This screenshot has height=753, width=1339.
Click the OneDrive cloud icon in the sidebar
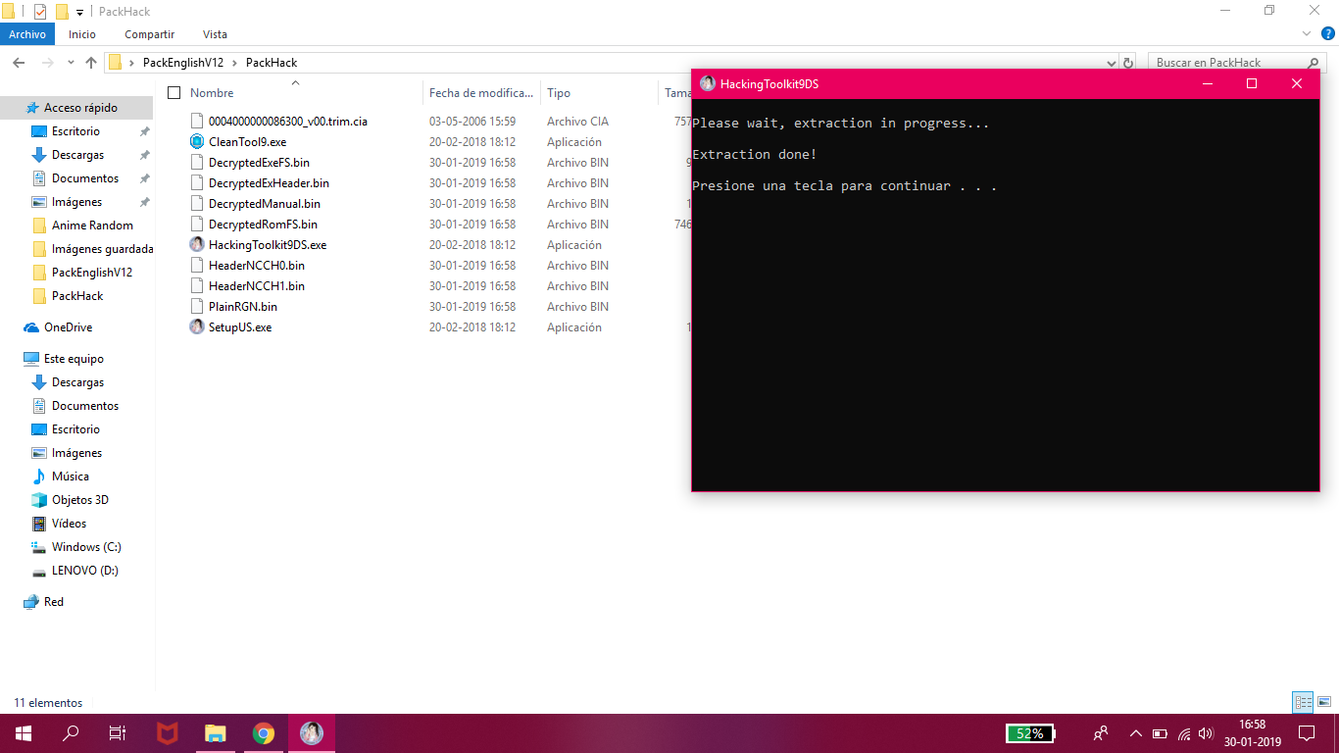click(31, 327)
